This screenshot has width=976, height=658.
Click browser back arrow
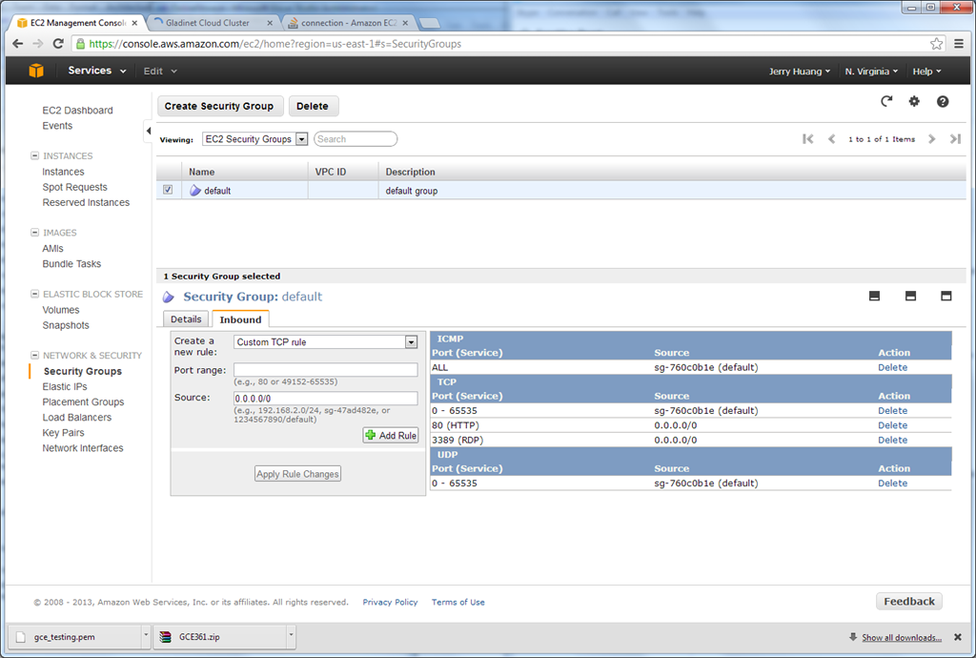(x=17, y=44)
